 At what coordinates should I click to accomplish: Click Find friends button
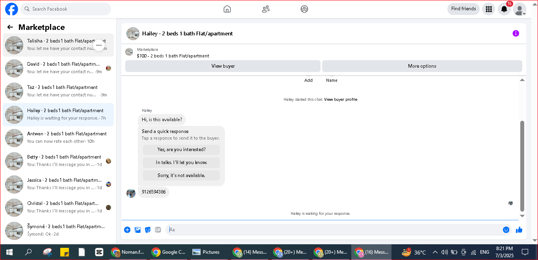[464, 9]
